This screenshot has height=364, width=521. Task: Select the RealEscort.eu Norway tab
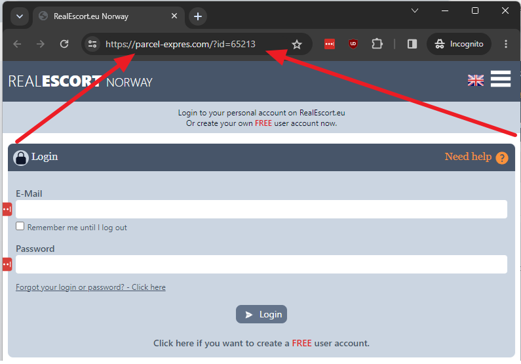click(x=109, y=16)
